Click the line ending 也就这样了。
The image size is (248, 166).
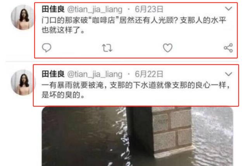tap(63, 30)
